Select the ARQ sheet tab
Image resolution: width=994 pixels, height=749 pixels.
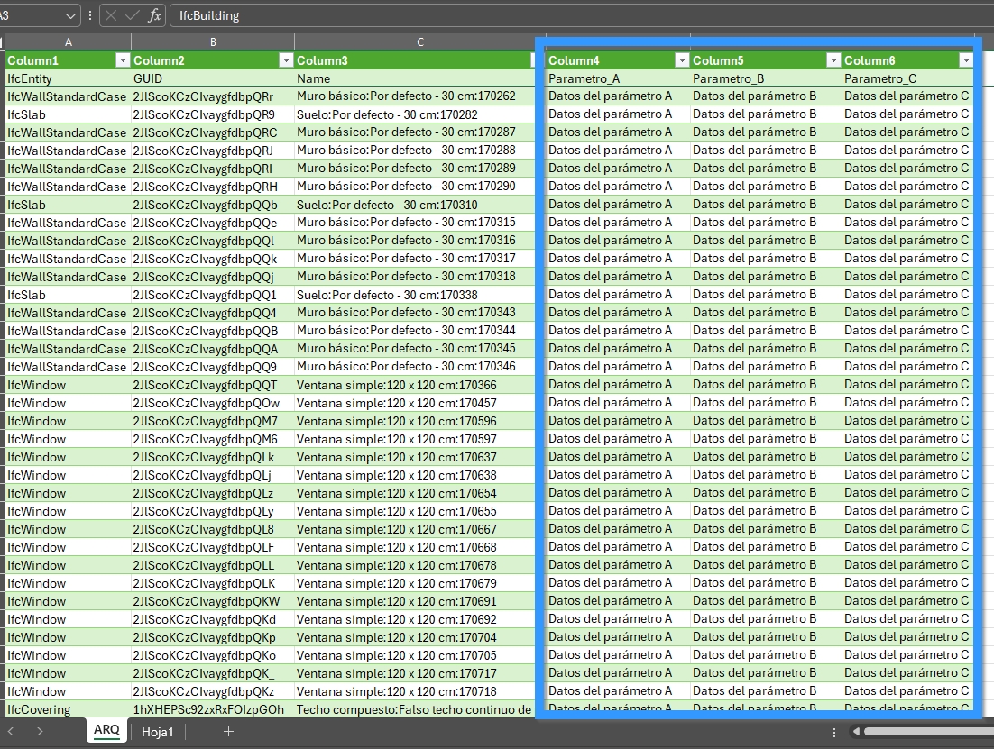106,730
